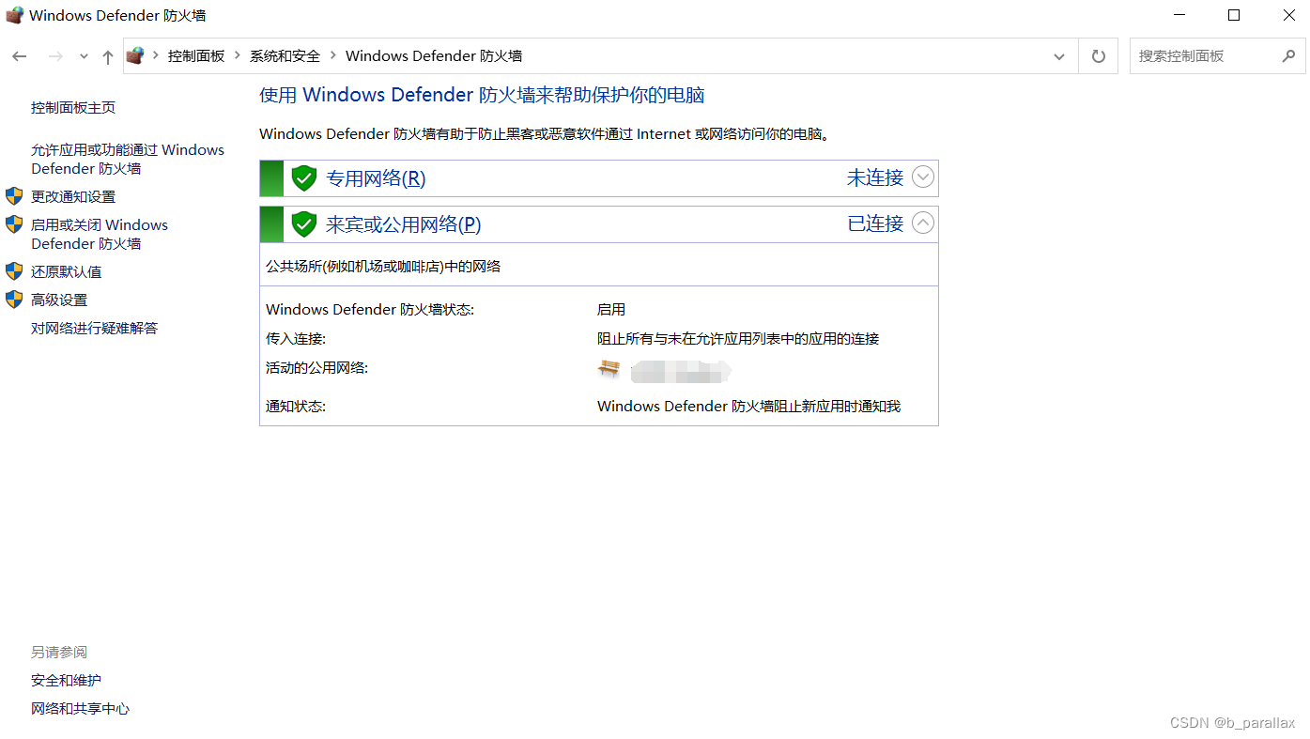Viewport: 1310px width, 739px height.
Task: Click the 控制面板 breadcrumb
Action: tap(196, 56)
